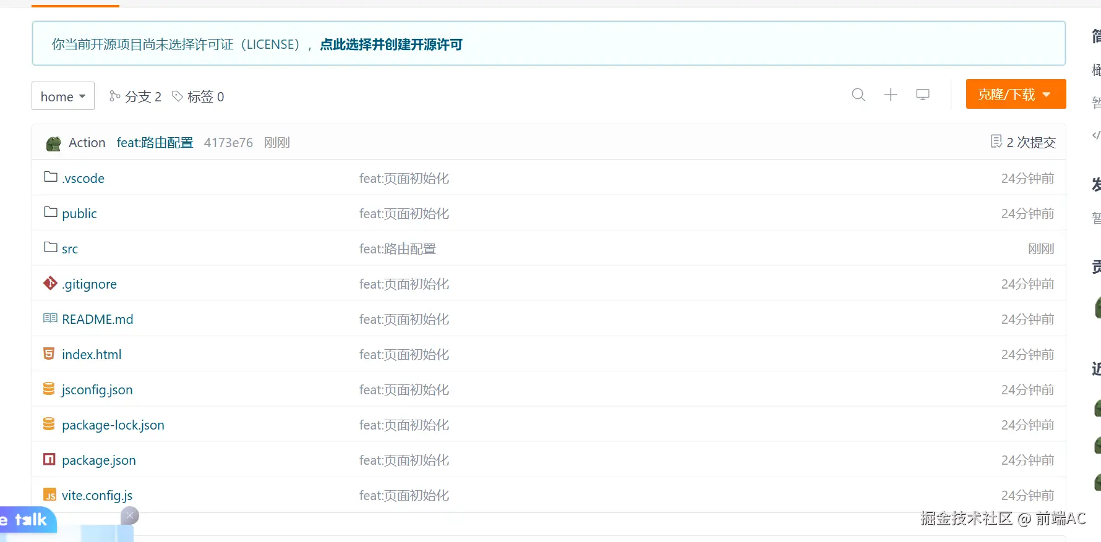1101x542 pixels.
Task: Click the Action author name
Action: tap(87, 143)
